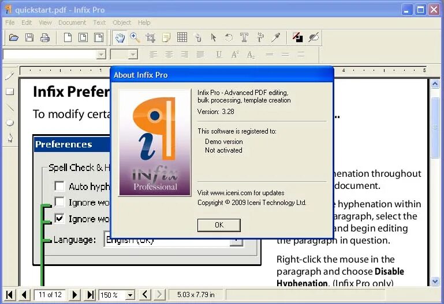The height and width of the screenshot is (304, 444).
Task: Click the Save floppy disk icon
Action: [29, 37]
